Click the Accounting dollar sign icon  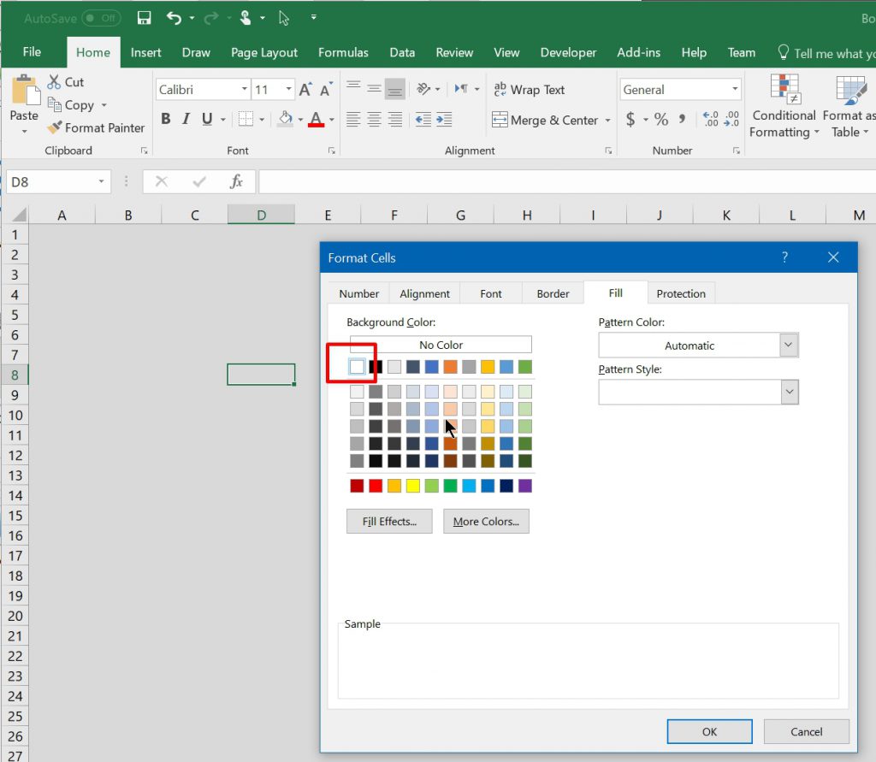[x=630, y=119]
